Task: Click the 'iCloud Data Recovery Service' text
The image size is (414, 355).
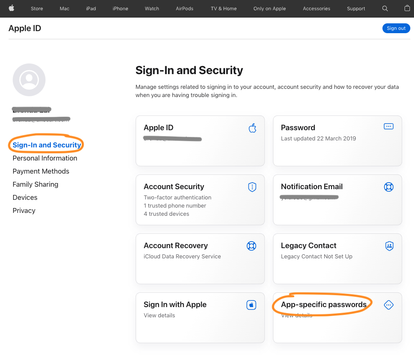Action: (182, 256)
